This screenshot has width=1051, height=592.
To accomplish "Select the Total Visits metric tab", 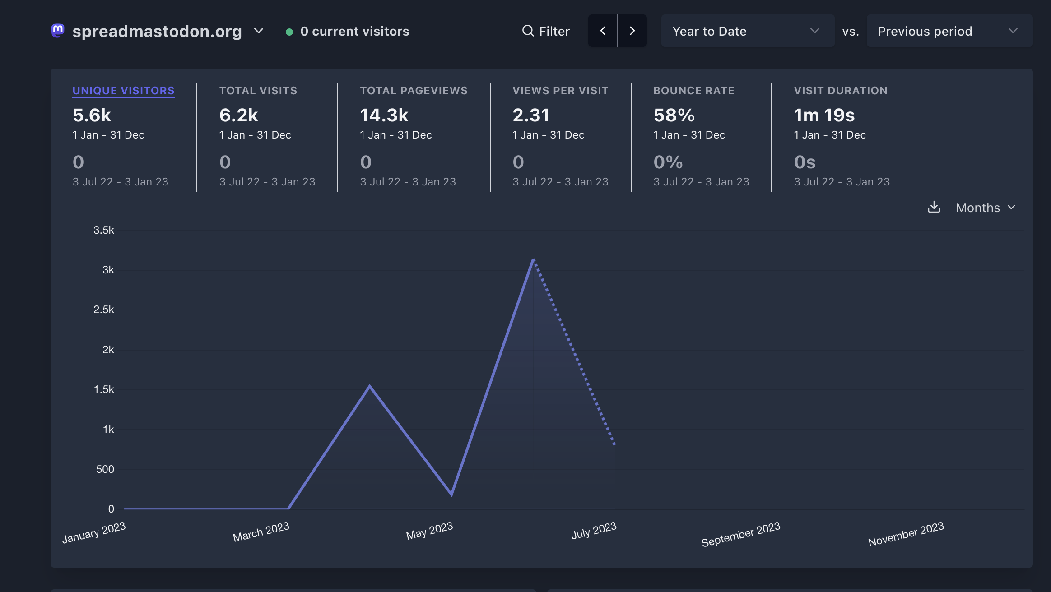I will (x=258, y=91).
